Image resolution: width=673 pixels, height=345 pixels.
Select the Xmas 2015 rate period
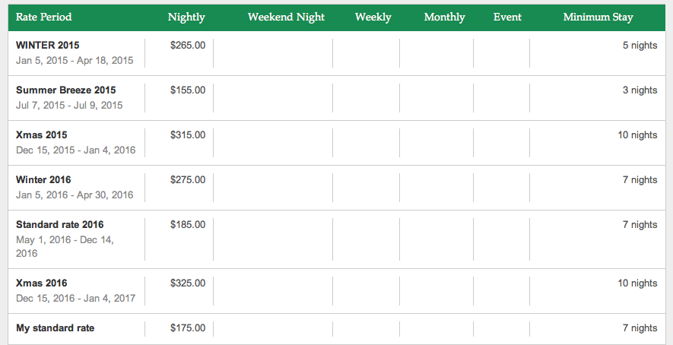point(42,135)
